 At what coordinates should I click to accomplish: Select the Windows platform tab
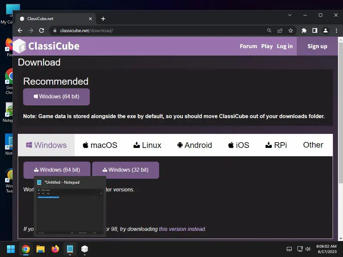(x=46, y=145)
